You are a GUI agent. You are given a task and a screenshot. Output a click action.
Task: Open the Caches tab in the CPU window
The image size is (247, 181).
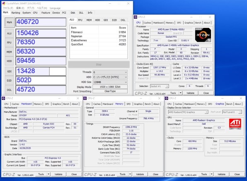coord(147,23)
